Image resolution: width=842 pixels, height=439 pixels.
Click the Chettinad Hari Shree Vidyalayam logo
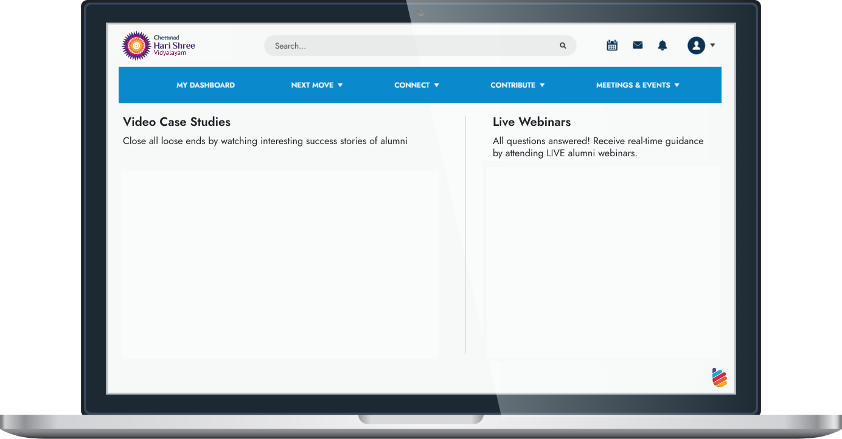coord(158,46)
